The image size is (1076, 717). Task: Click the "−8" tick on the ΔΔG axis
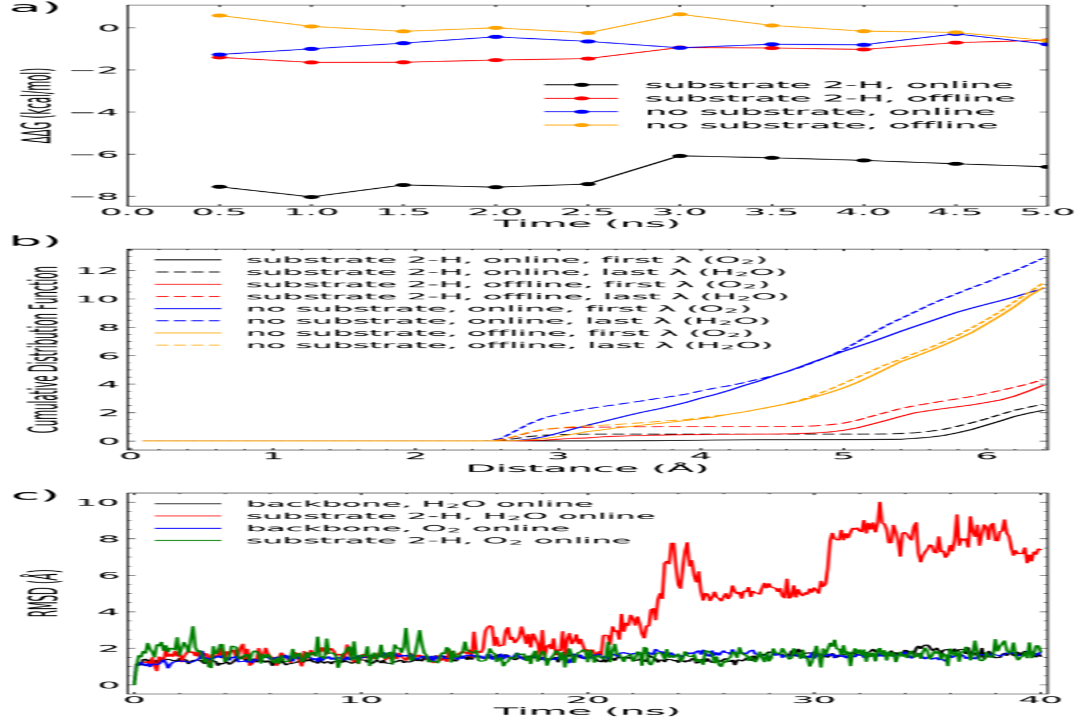click(x=95, y=197)
